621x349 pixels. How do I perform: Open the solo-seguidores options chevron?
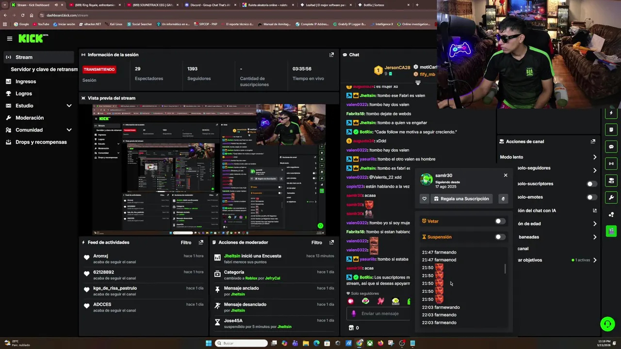click(x=595, y=170)
